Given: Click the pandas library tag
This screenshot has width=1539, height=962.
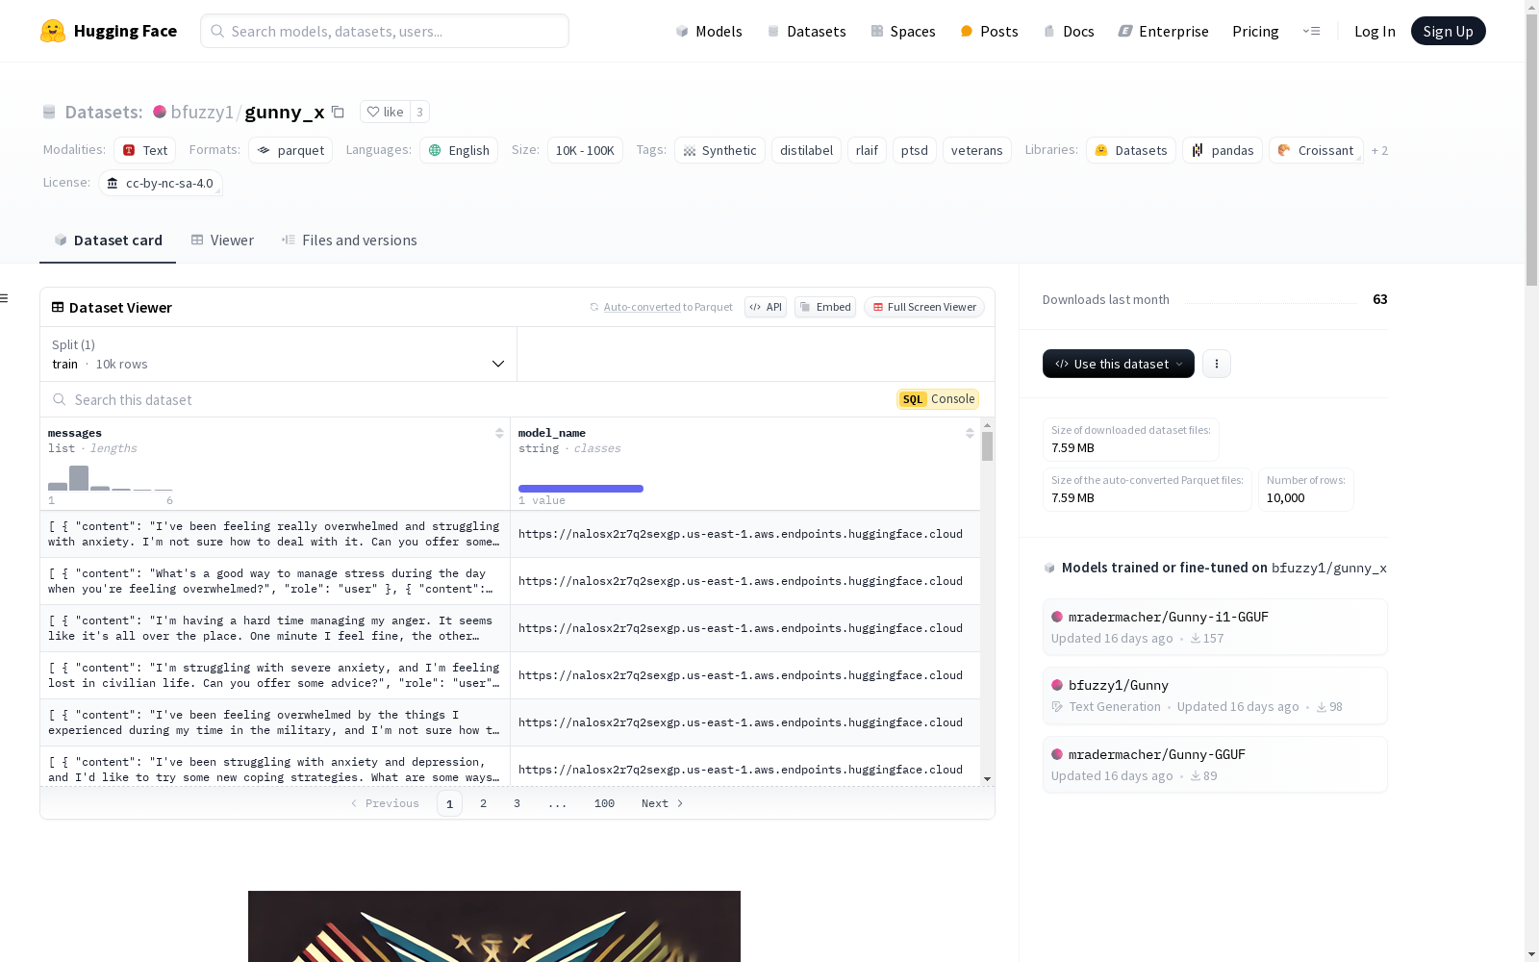Looking at the screenshot, I should (1223, 150).
